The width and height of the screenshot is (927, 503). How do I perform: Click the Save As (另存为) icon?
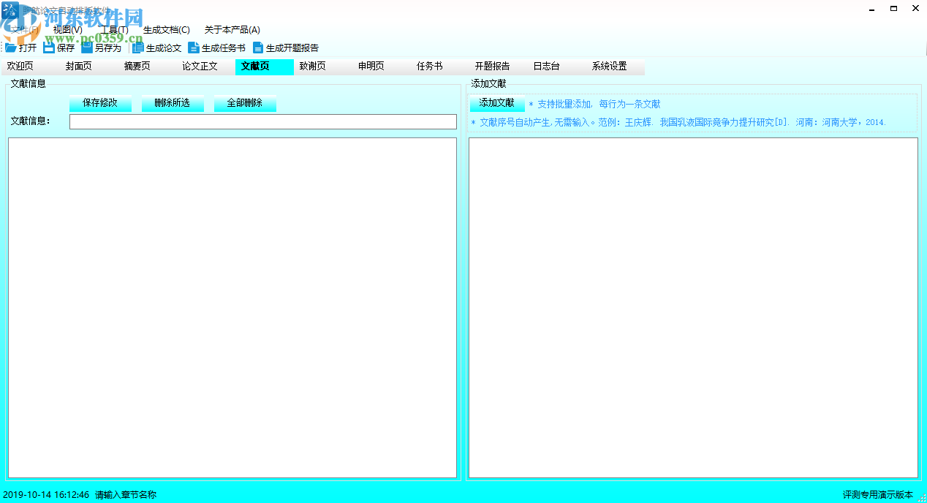pyautogui.click(x=87, y=48)
